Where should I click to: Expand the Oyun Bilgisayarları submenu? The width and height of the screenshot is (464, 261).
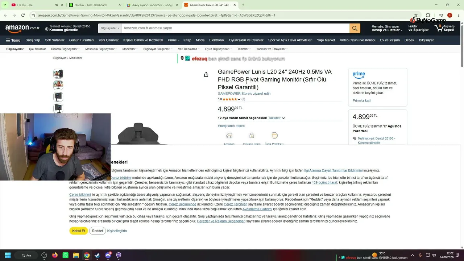(x=219, y=49)
